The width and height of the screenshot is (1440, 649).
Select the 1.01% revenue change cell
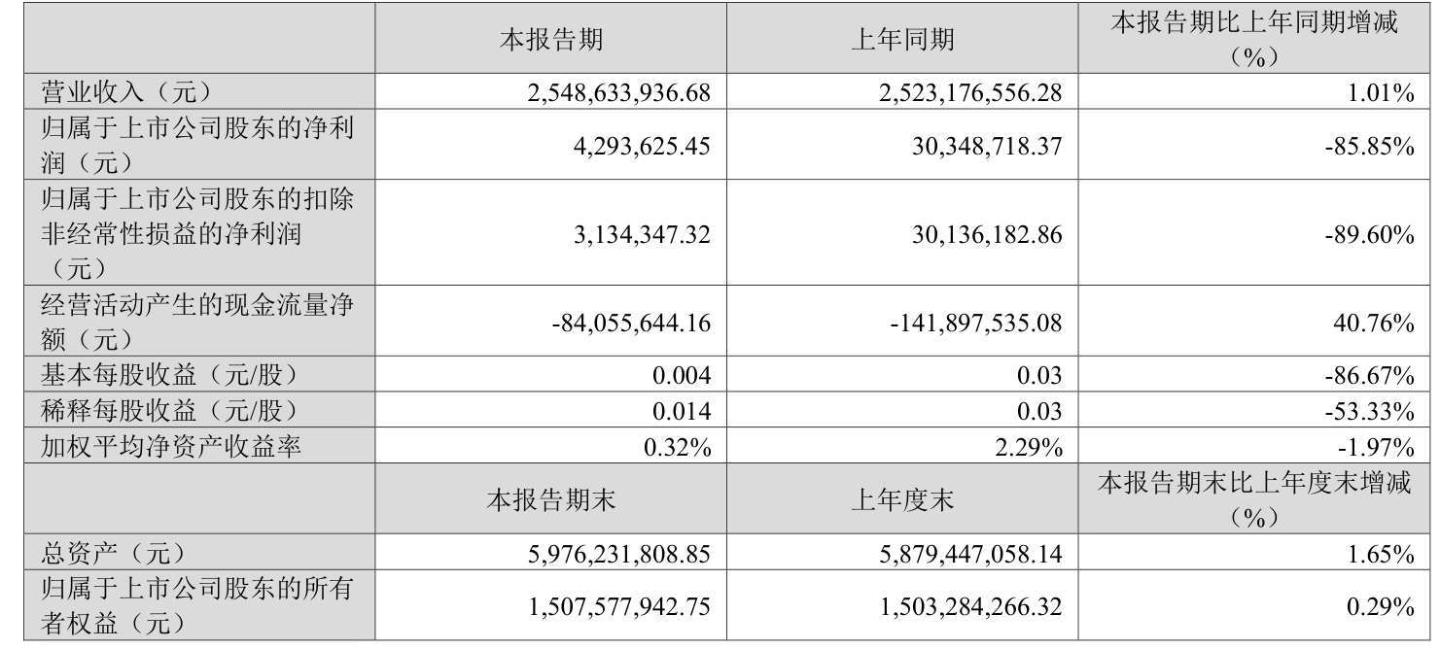(x=1380, y=93)
